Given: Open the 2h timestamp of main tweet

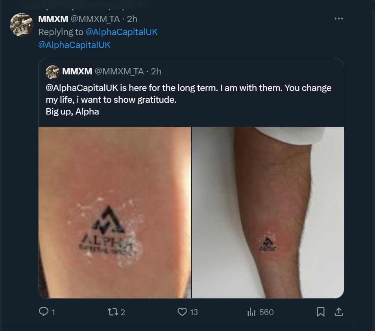Looking at the screenshot, I should tap(132, 18).
